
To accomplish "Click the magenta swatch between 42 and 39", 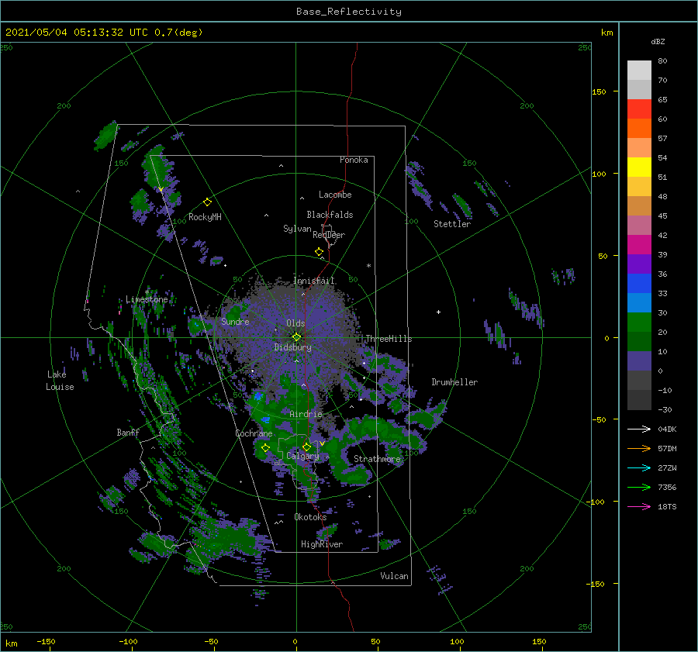I will tap(639, 245).
